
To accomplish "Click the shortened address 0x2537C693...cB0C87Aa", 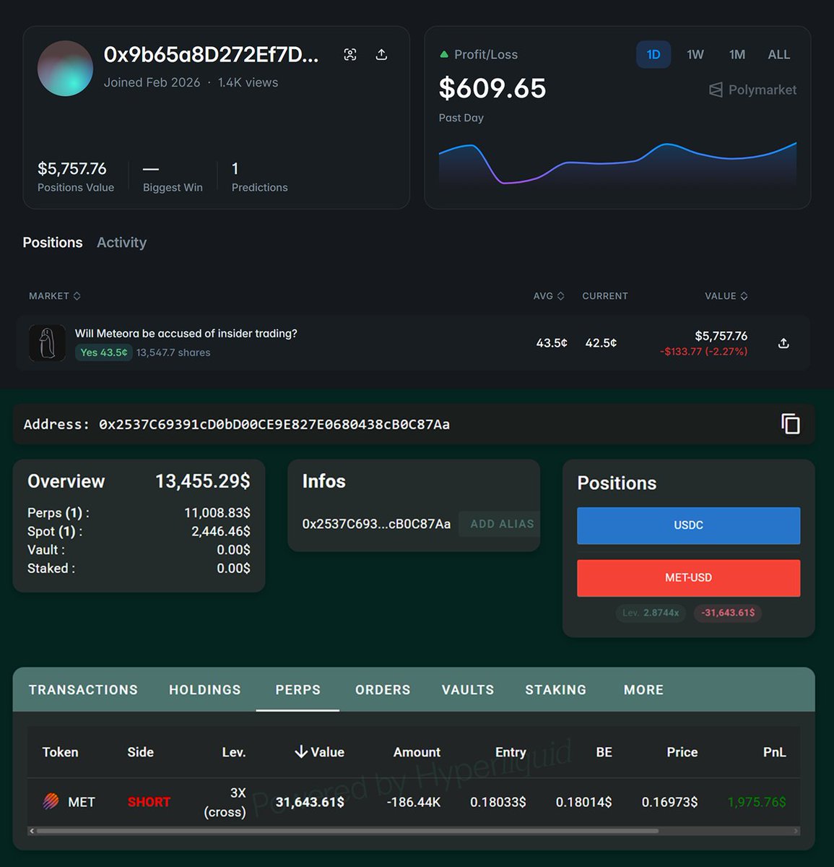I will (x=376, y=524).
